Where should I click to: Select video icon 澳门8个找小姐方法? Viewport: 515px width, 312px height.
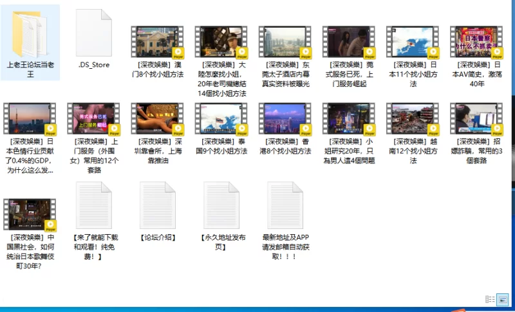pos(157,42)
